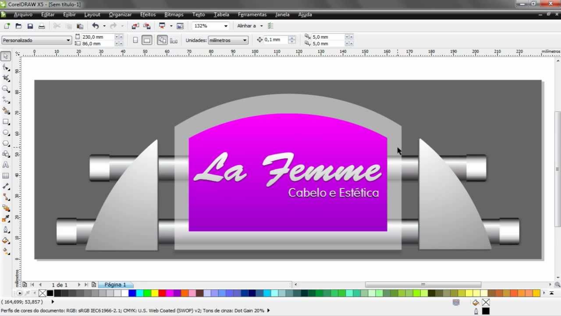Viewport: 561px width, 316px height.
Task: Activate the Text tool
Action: [6, 165]
